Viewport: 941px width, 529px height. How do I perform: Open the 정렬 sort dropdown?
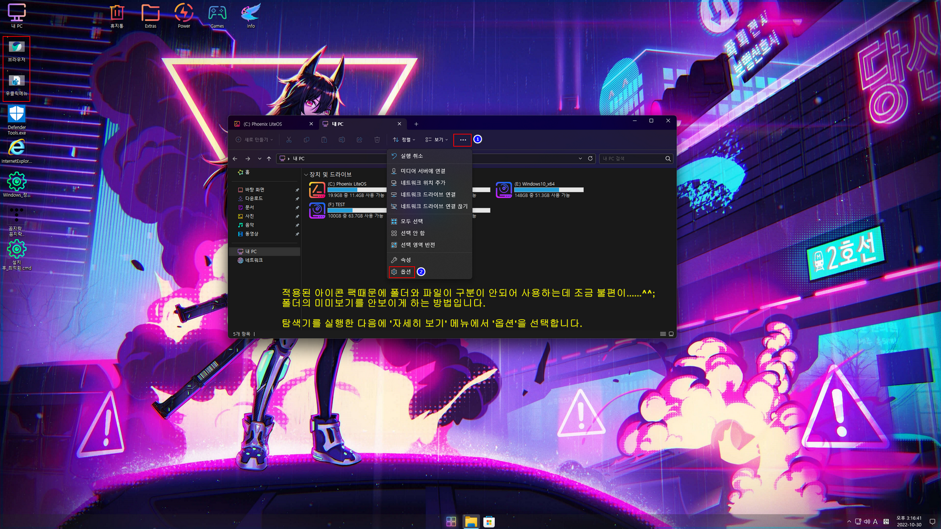[x=404, y=140]
